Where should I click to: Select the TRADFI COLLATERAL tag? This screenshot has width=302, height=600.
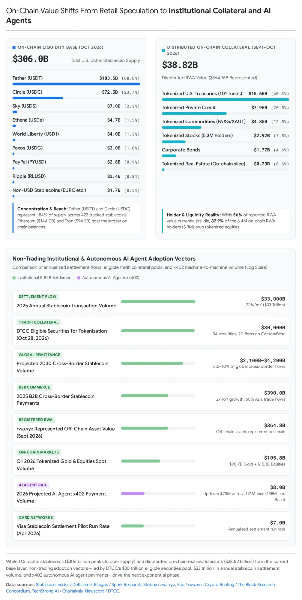point(39,322)
